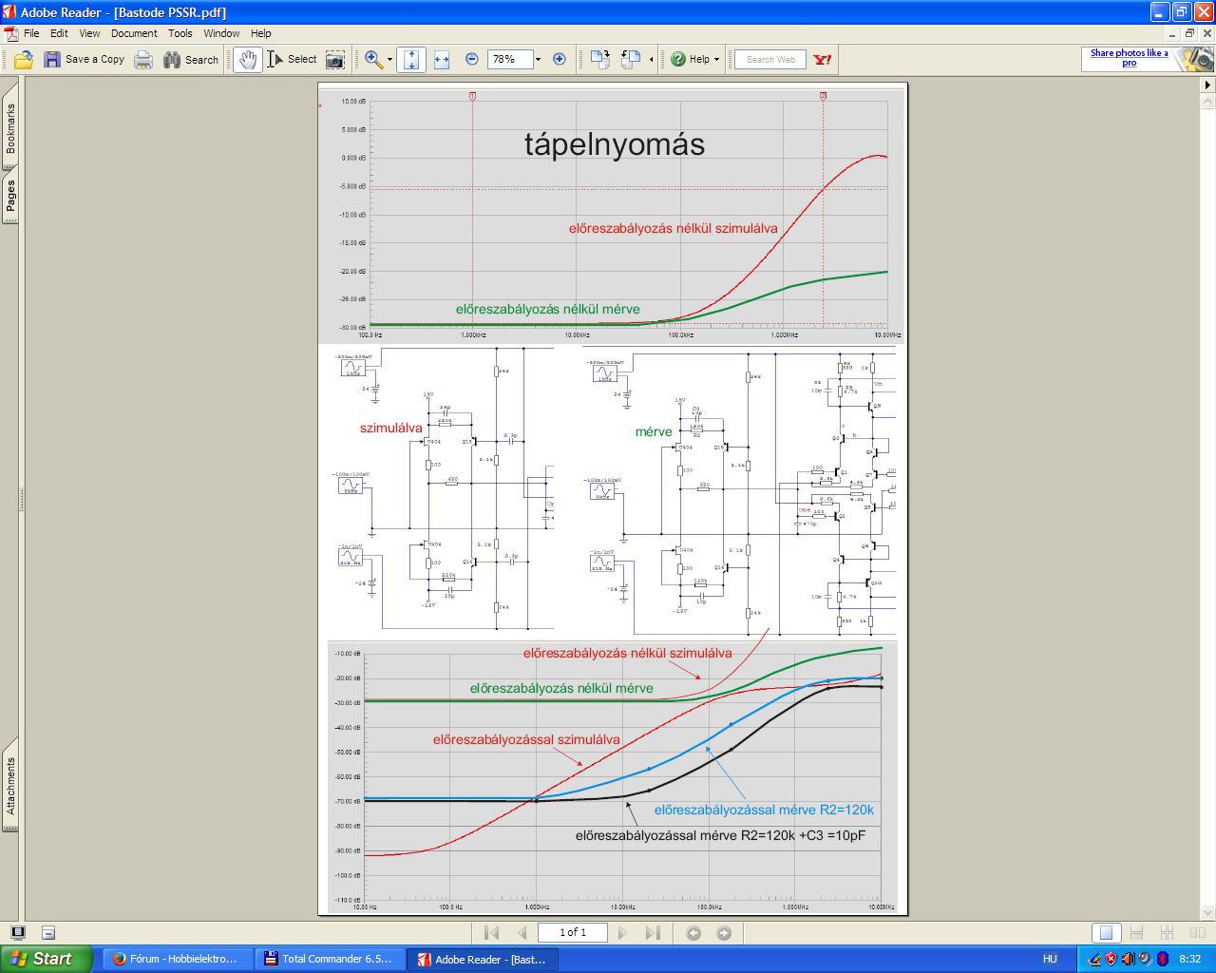Image resolution: width=1216 pixels, height=973 pixels.
Task: Expand the hidden toolbar options arrow
Action: [651, 60]
